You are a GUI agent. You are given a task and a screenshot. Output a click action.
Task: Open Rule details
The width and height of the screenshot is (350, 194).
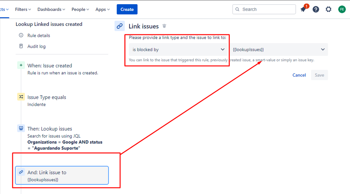click(39, 35)
